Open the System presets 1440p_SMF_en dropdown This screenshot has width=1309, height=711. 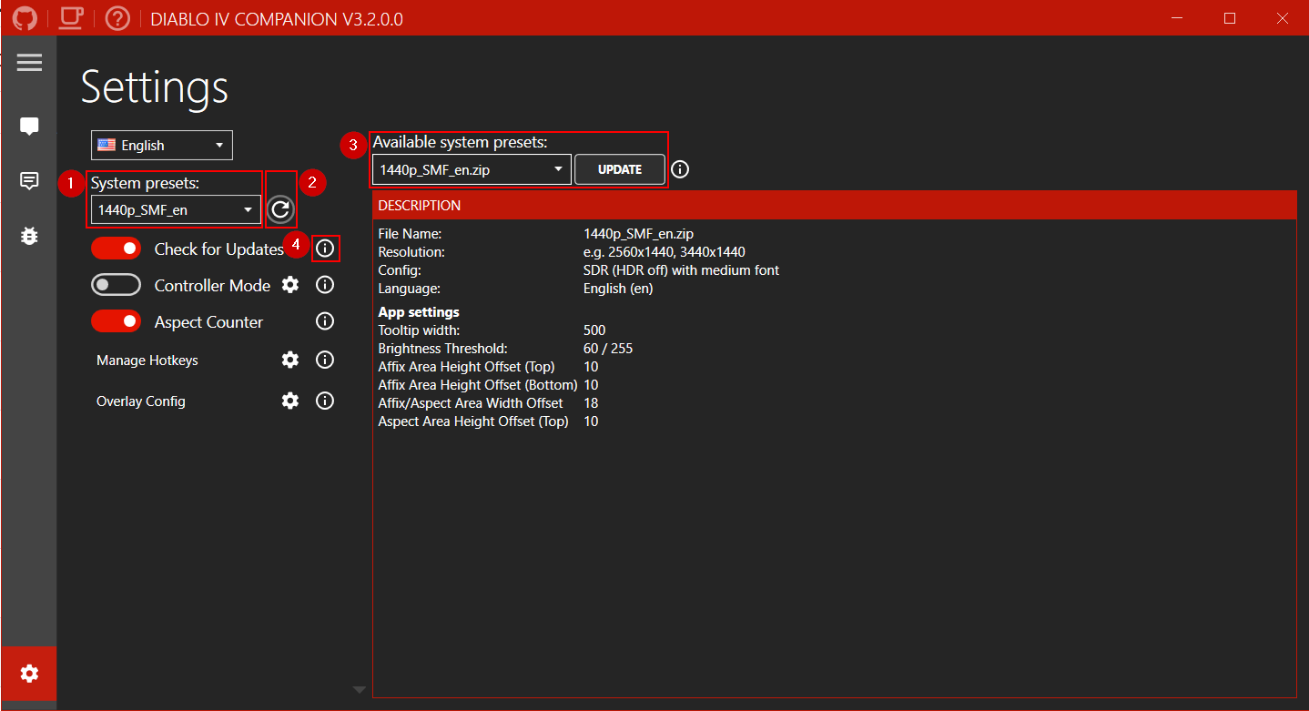coord(176,210)
